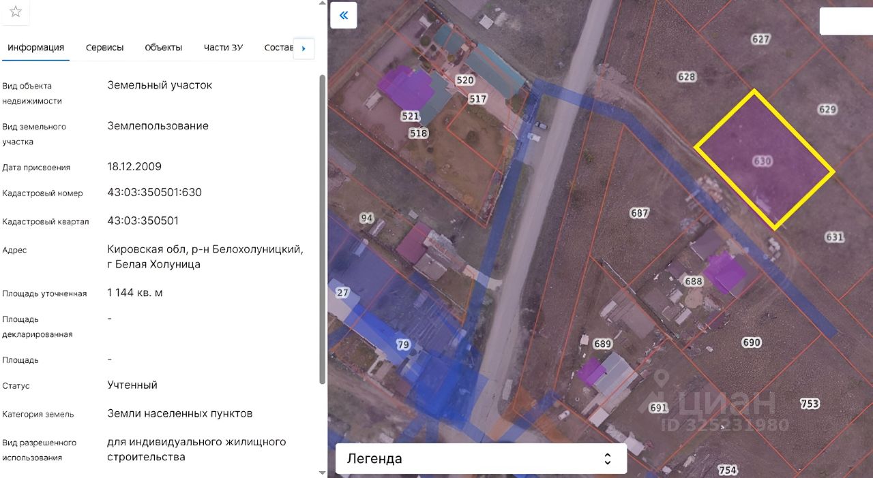Screen dimensions: 873x478
Task: Show more tabs with right arrow
Action: (304, 48)
